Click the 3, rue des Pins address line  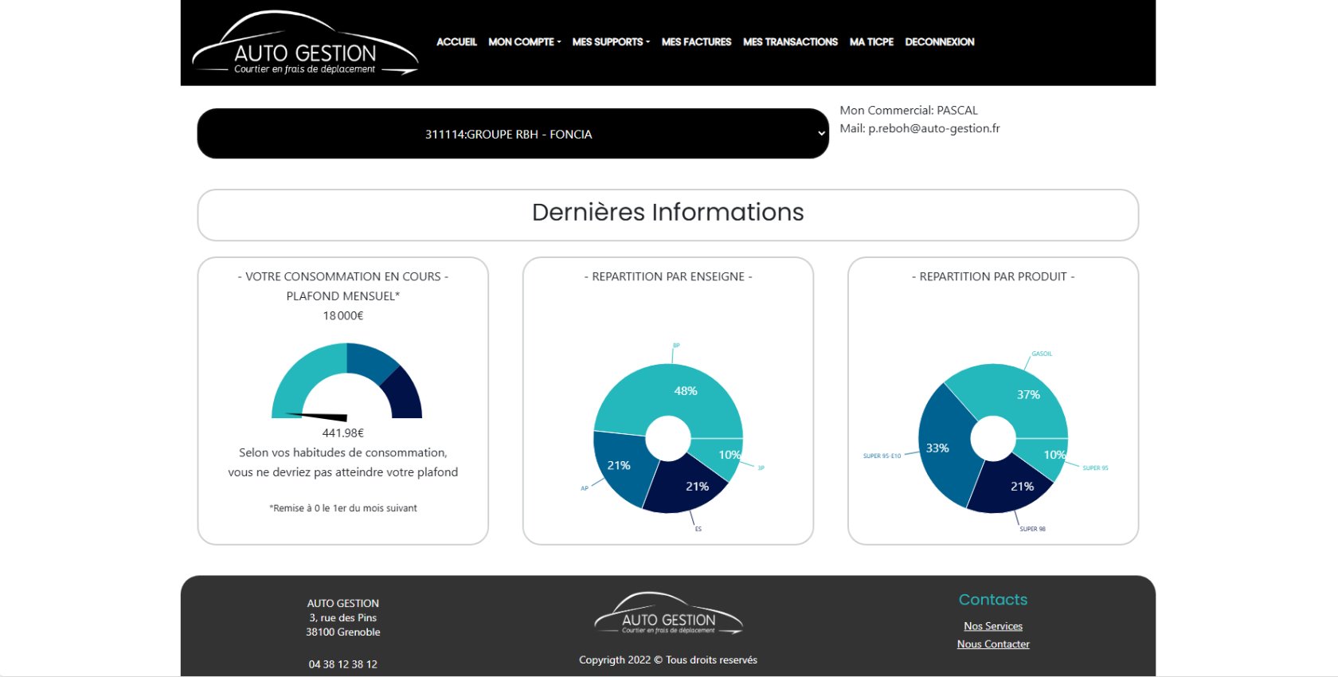[x=342, y=618]
